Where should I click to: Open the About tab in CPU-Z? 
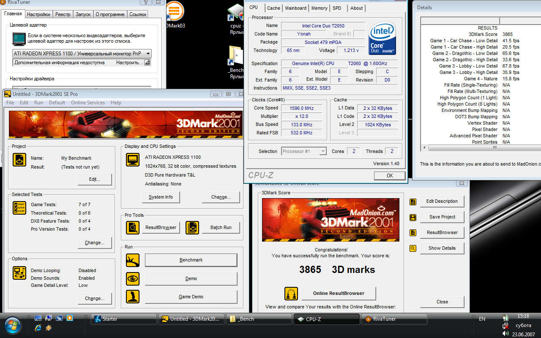click(x=356, y=8)
